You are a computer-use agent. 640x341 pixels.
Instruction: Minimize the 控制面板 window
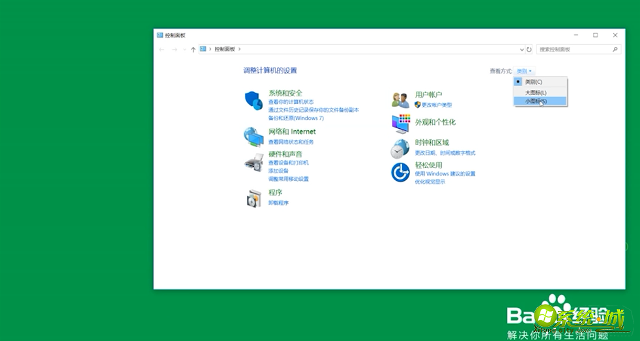(576, 35)
